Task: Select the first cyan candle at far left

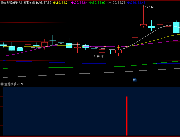Action: click(3, 45)
